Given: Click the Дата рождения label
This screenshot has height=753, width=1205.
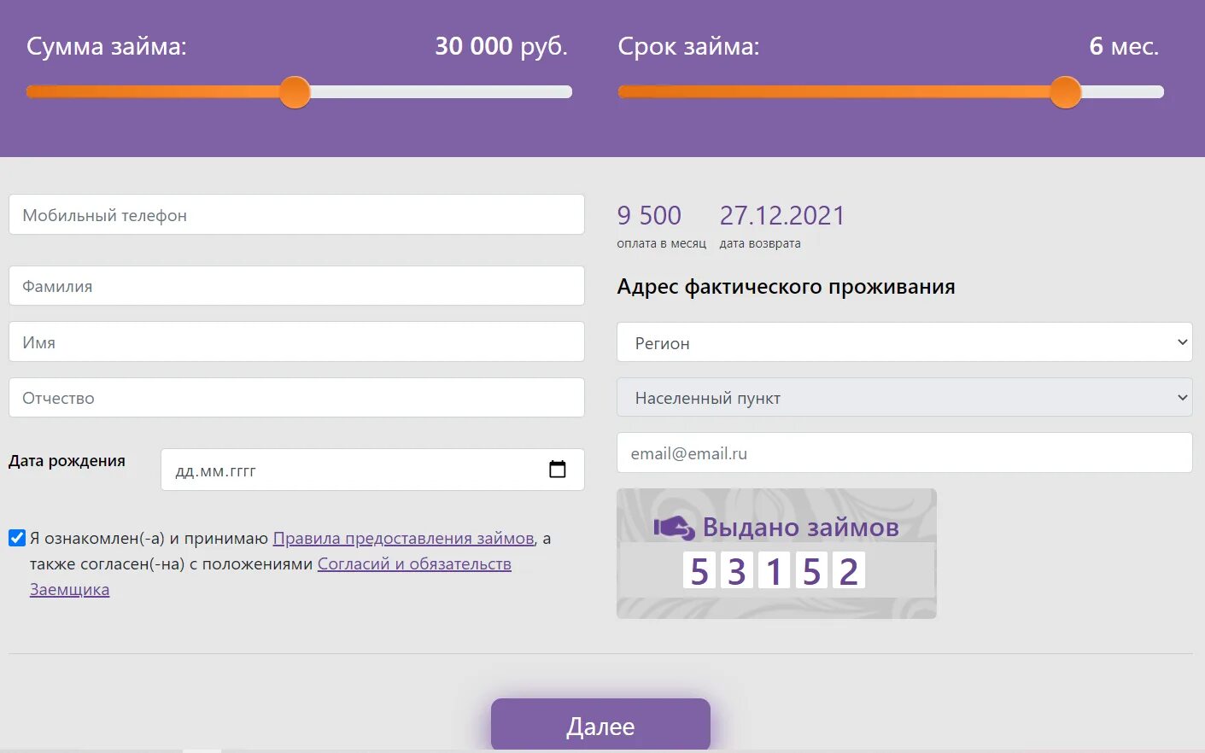Looking at the screenshot, I should (67, 461).
